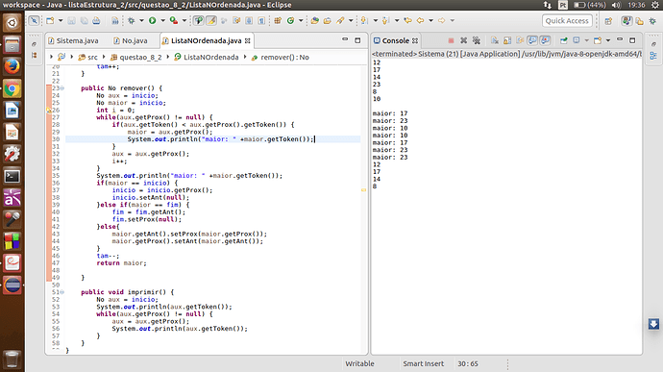Viewport: 663px width, 372px height.
Task: Click the Print icon in toolbar
Action: (96, 20)
